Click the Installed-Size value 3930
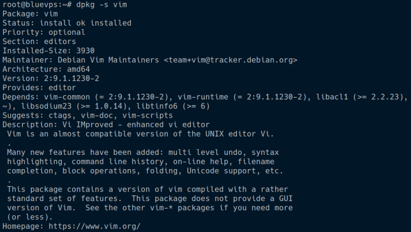 point(86,51)
